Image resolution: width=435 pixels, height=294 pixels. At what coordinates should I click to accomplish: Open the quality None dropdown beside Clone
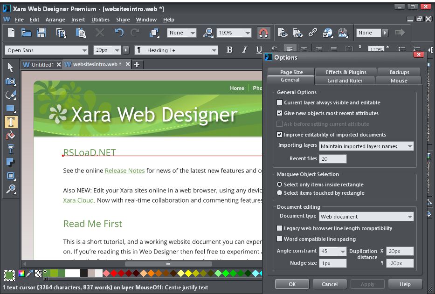tap(182, 33)
